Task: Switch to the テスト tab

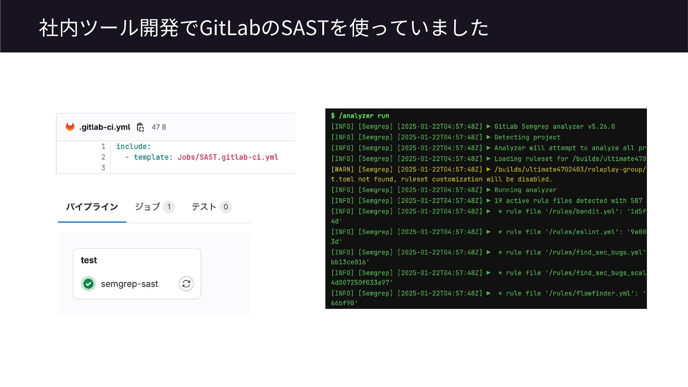Action: click(x=204, y=207)
